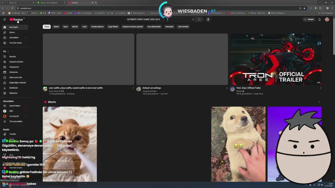
Task: Switch to Stream - Kick Dashboard tab
Action: 51,3
